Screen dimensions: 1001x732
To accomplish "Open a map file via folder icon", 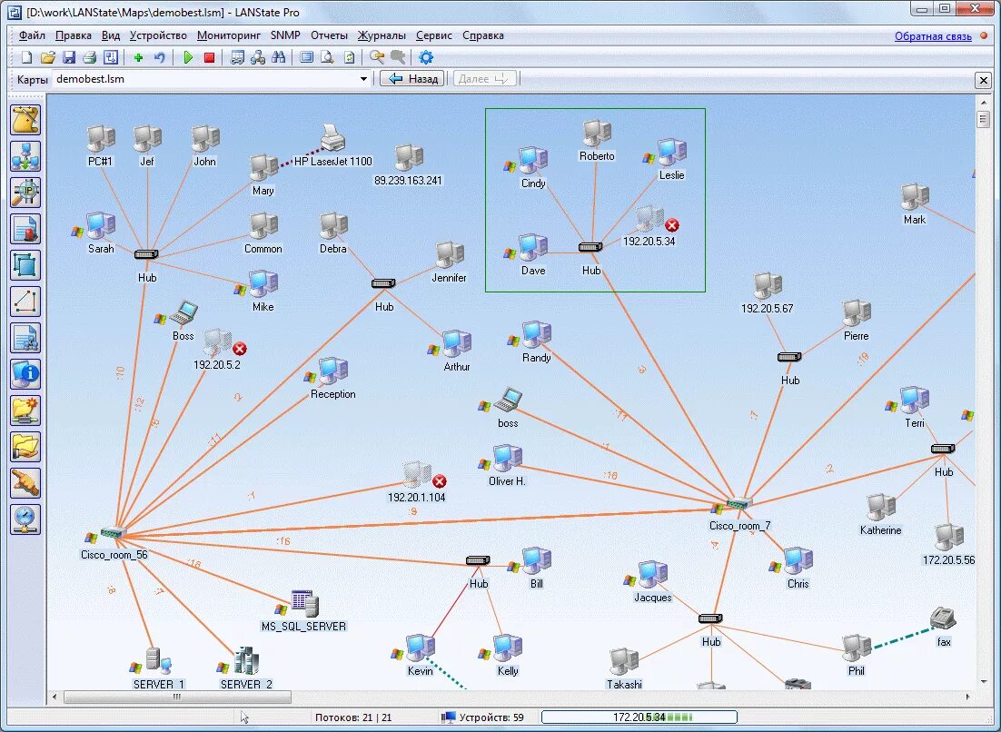I will click(47, 57).
